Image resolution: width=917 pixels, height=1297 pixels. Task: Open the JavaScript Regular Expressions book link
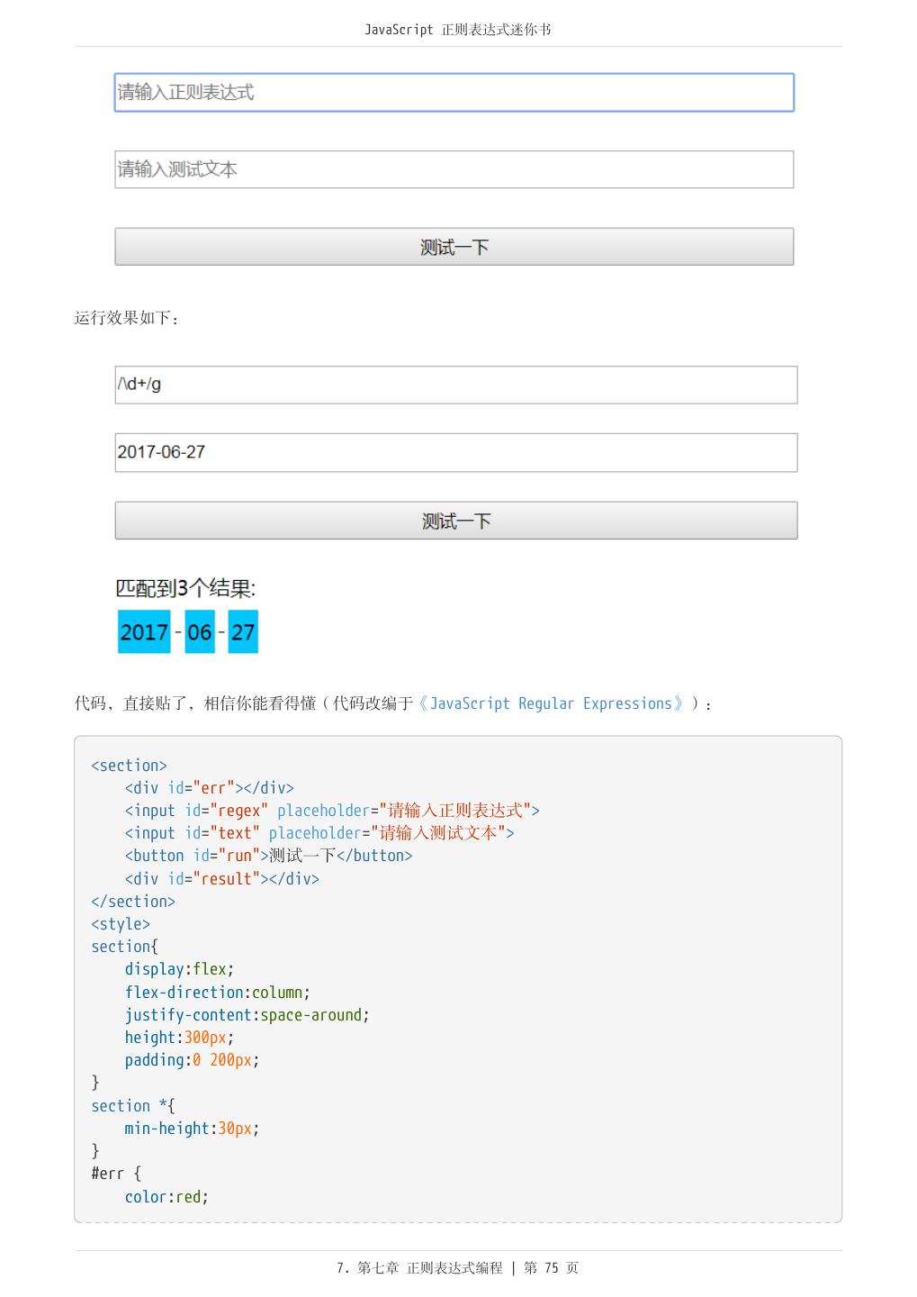click(x=551, y=703)
